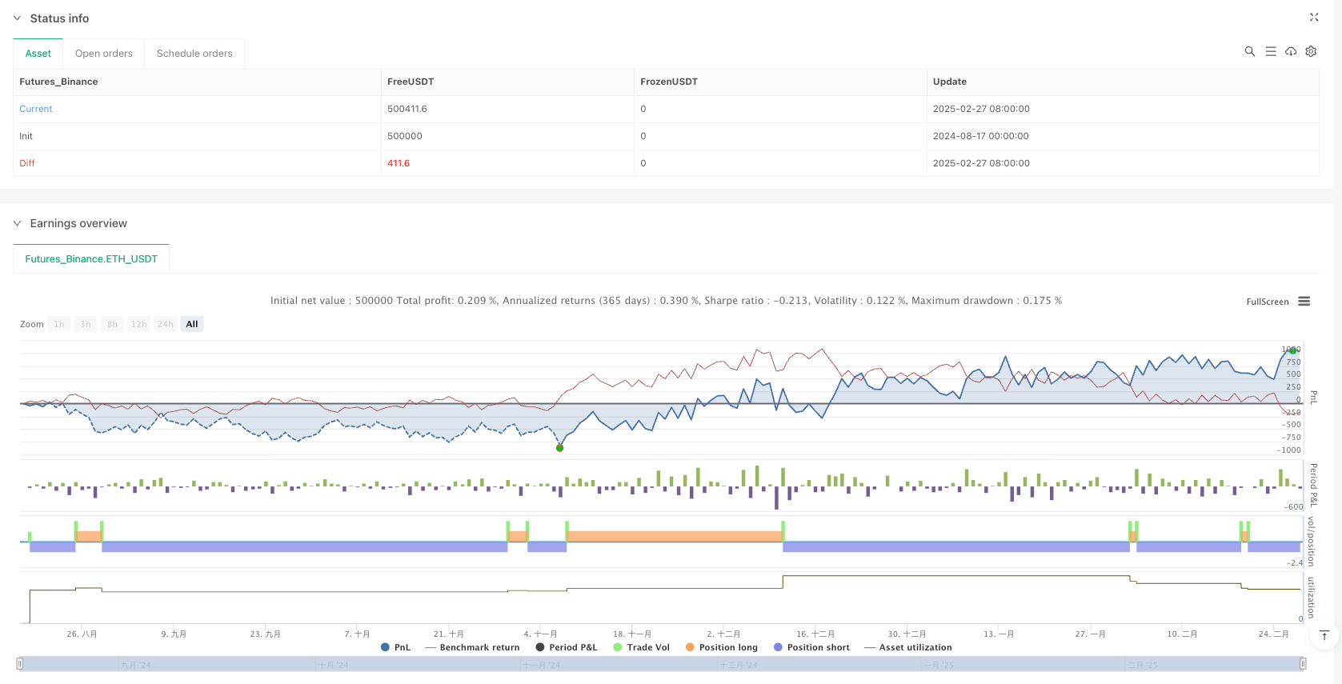
Task: Hide the Trade Vol series
Action: [x=641, y=647]
